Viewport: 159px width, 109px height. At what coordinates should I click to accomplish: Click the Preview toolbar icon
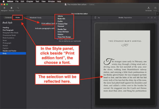coord(11,8)
